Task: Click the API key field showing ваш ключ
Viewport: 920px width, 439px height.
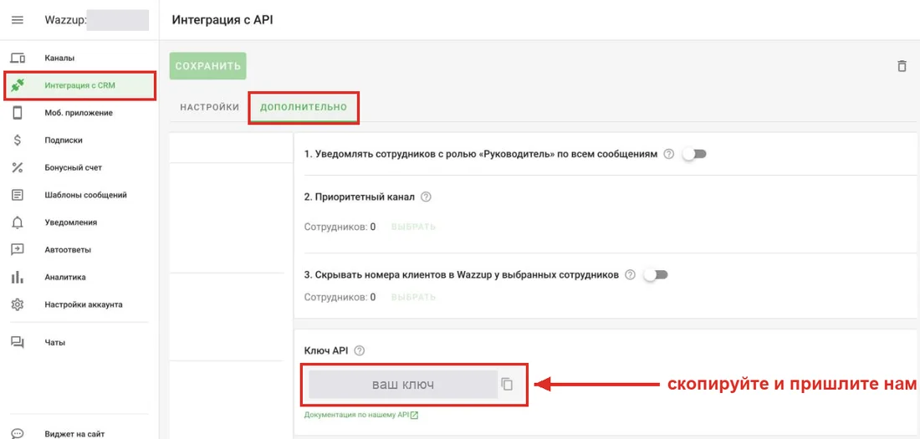Action: [403, 385]
